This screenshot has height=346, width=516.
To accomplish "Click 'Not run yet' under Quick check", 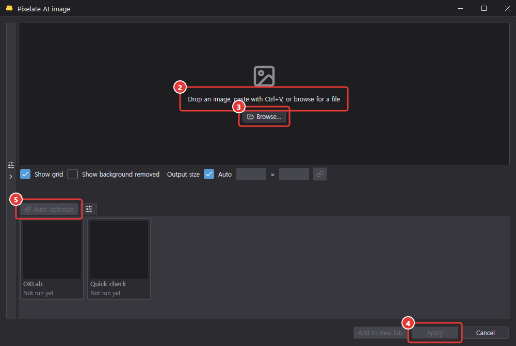I will pos(105,293).
